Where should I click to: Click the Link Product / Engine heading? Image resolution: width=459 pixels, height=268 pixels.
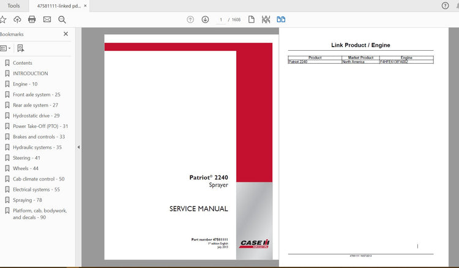coord(360,45)
